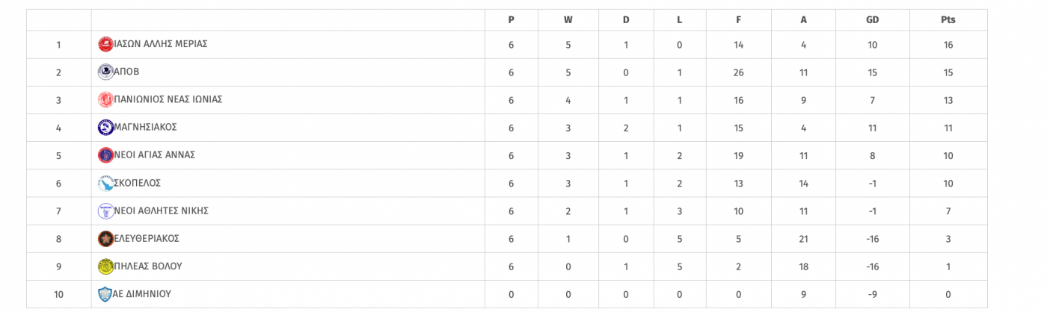The image size is (1047, 315).
Task: Select the ΠΑΝΙΩΝΙΟΣ ΝΕΑΣ ΙΩΝΙΑΣ logo
Action: pos(105,100)
